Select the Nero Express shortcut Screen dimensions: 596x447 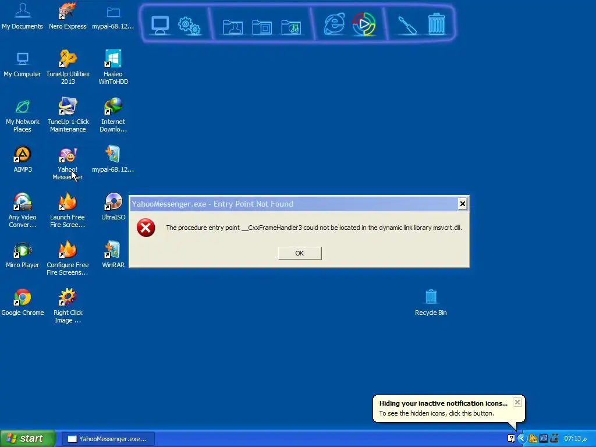(68, 16)
